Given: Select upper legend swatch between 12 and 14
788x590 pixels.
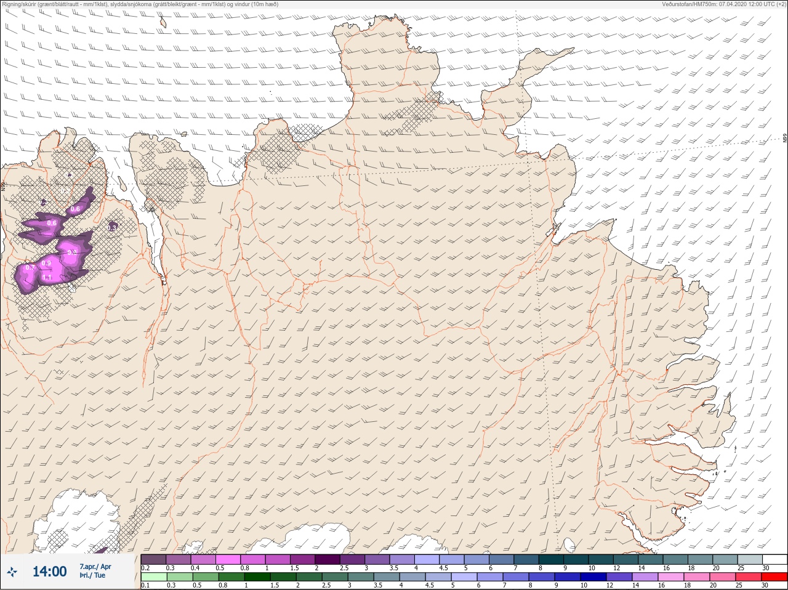Looking at the screenshot, I should (x=625, y=559).
